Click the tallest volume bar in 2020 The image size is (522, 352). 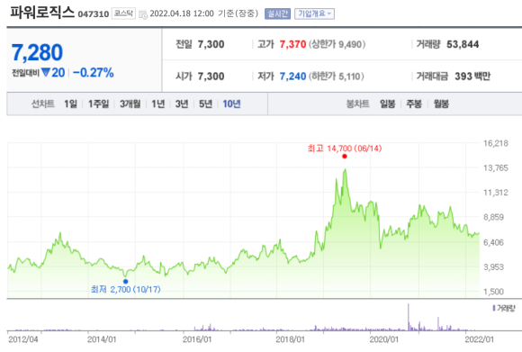(409, 317)
